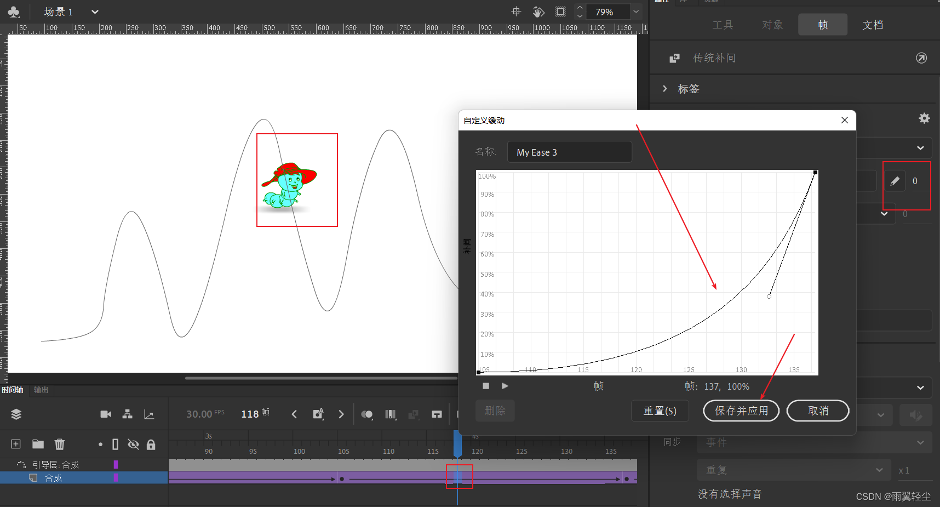
Task: Click the curve top-right end anchor
Action: click(x=816, y=173)
